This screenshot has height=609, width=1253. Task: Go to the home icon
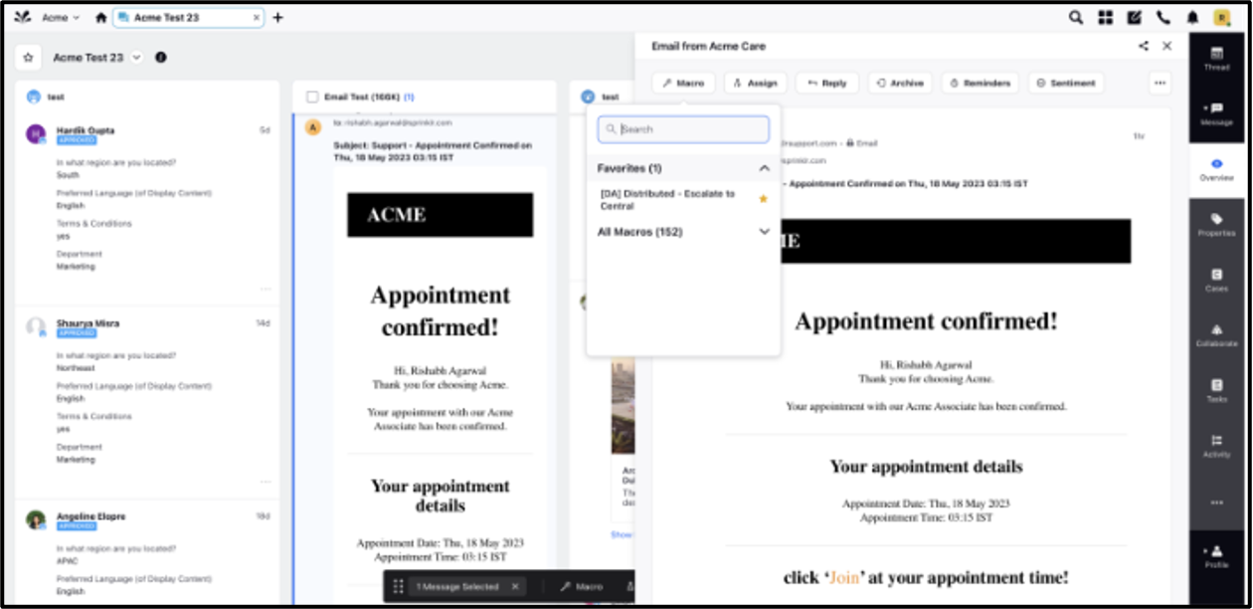pos(100,18)
